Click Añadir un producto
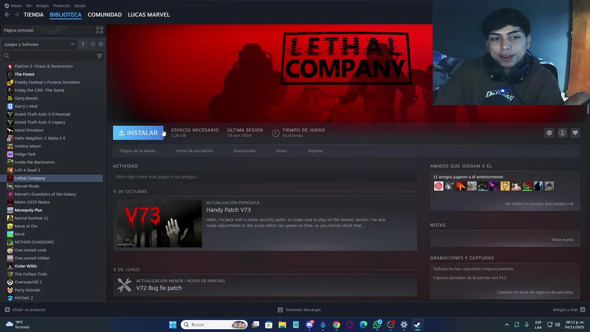 coord(25,310)
